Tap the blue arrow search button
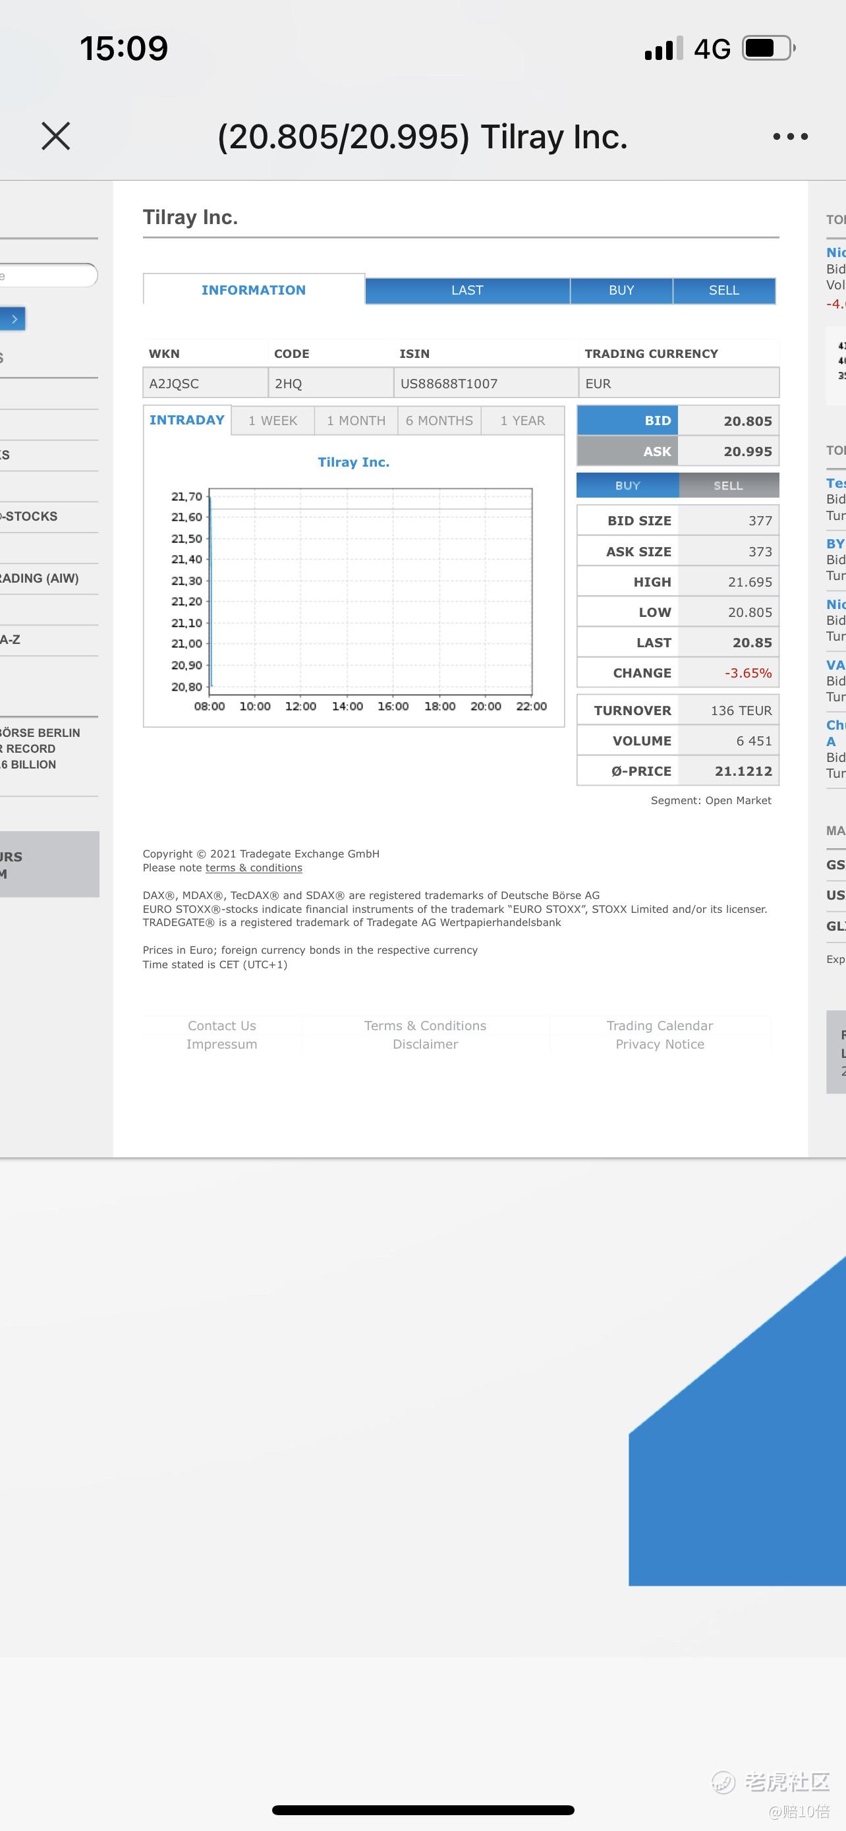 [x=13, y=318]
